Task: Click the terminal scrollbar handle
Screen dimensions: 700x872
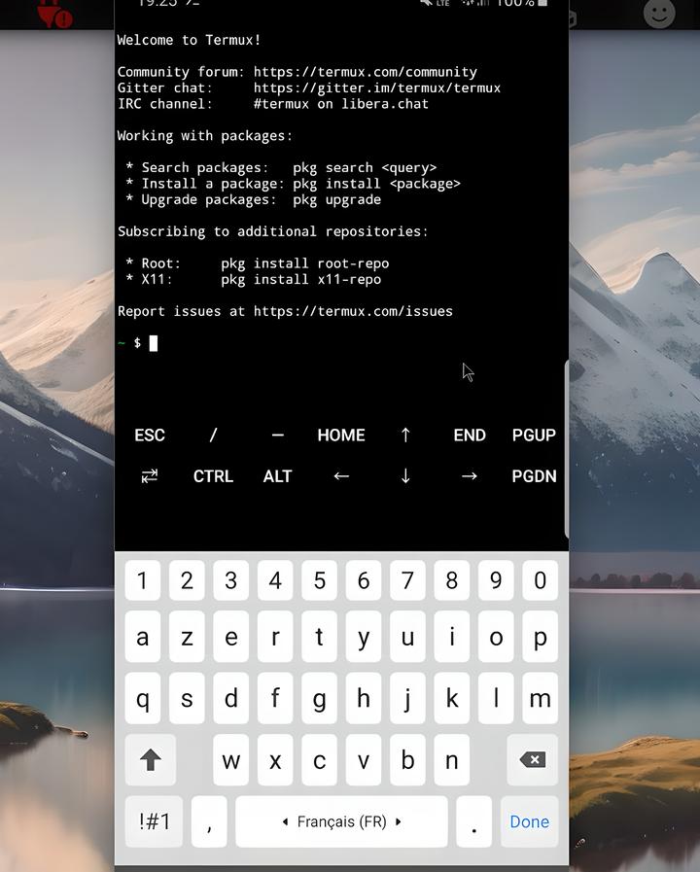Action: pos(566,448)
